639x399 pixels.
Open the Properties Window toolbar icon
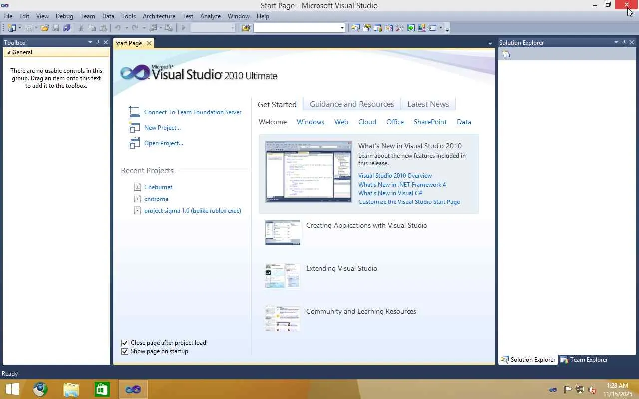[x=367, y=28]
